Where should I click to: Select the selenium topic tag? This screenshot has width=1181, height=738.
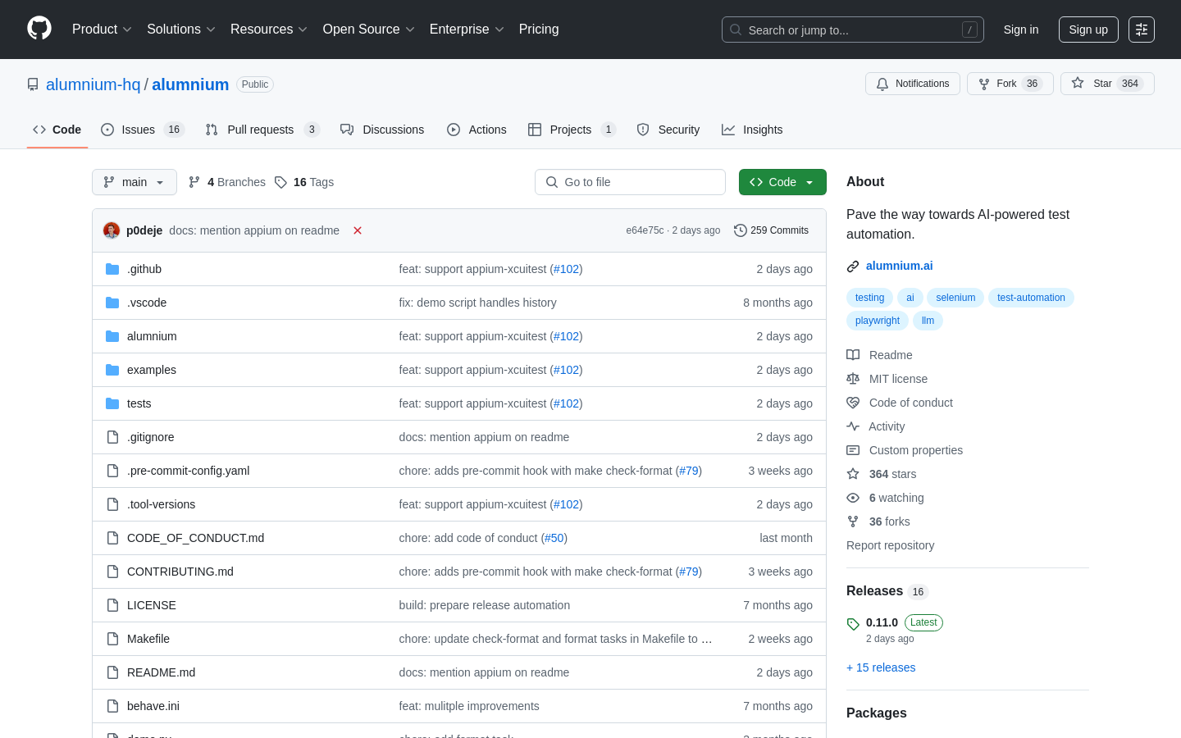coord(955,298)
